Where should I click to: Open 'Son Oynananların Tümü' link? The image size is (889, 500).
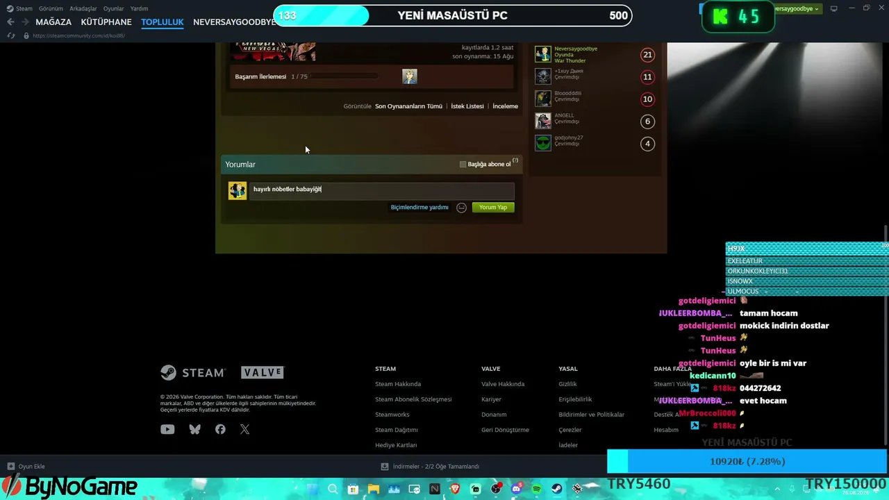point(408,106)
